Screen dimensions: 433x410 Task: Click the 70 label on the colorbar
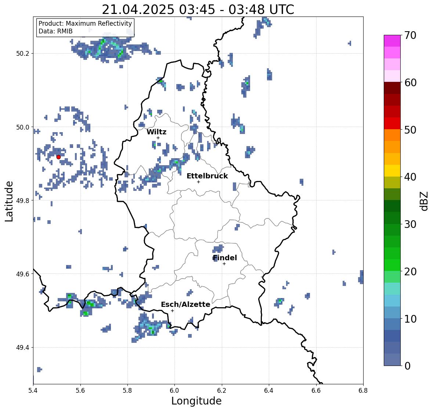(410, 35)
